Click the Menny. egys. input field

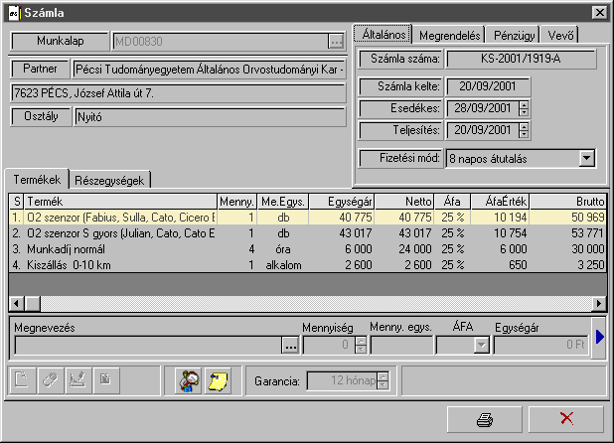pyautogui.click(x=401, y=346)
